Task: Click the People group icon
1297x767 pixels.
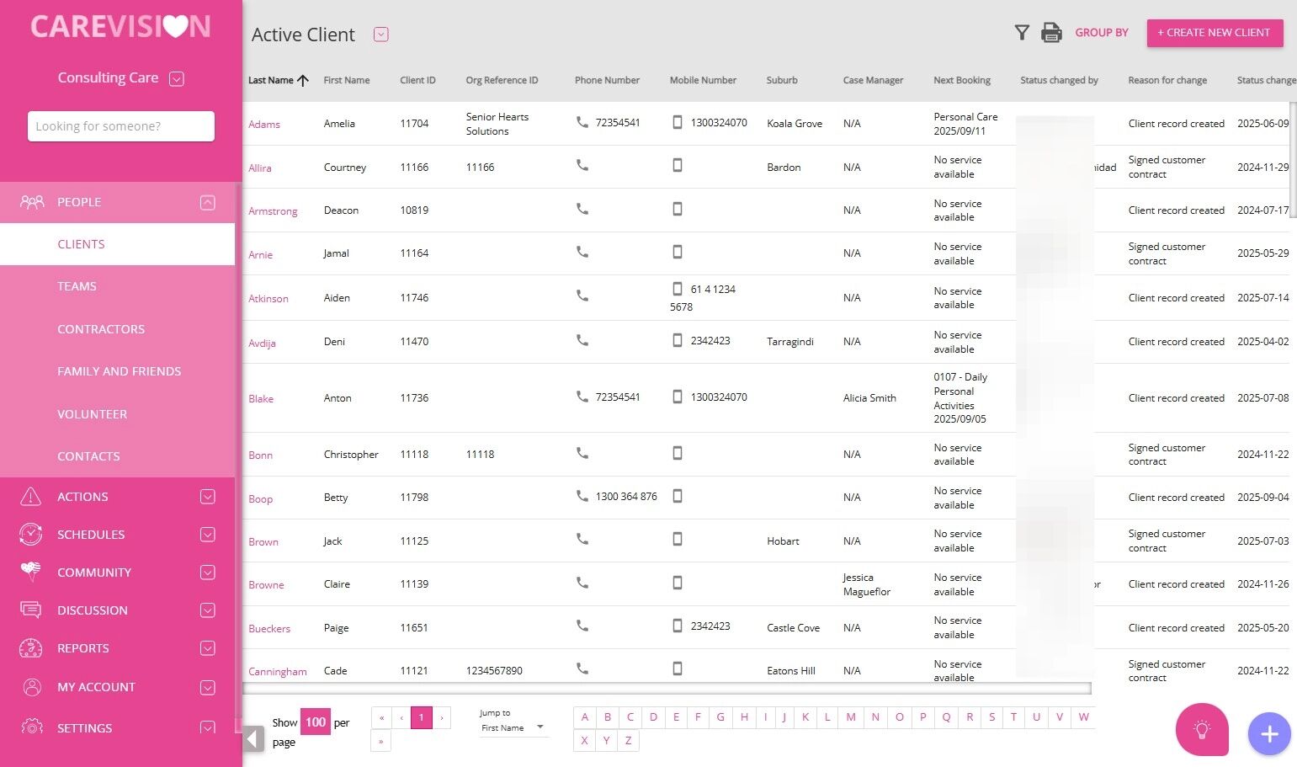Action: 32,202
